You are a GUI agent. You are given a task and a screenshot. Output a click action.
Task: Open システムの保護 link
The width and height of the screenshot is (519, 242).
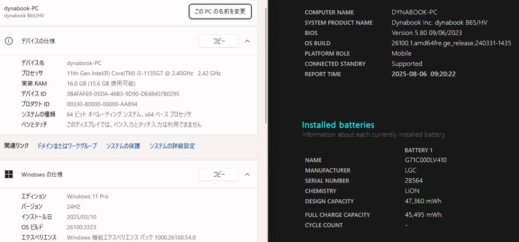click(123, 146)
